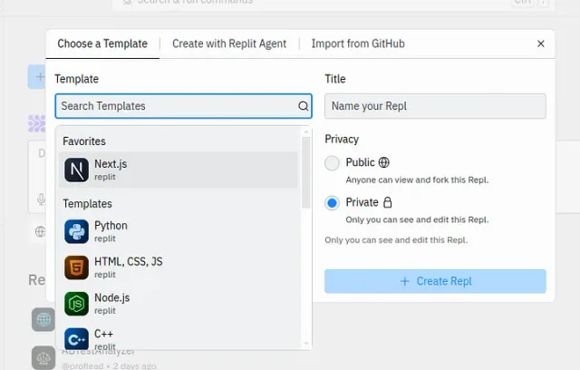The width and height of the screenshot is (580, 370).
Task: Switch to Import from GitHub tab
Action: click(x=358, y=44)
